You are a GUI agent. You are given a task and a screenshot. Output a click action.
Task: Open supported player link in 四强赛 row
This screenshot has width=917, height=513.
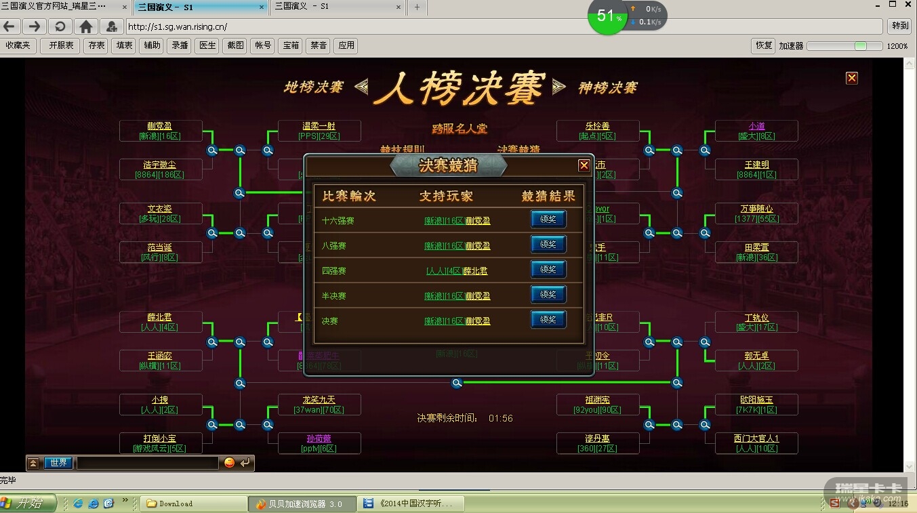pyautogui.click(x=457, y=271)
